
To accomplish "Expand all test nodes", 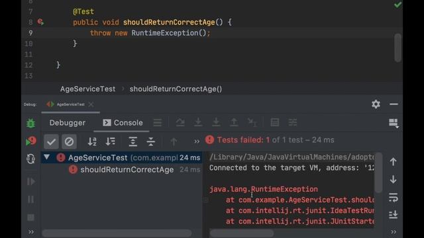I will (132, 141).
